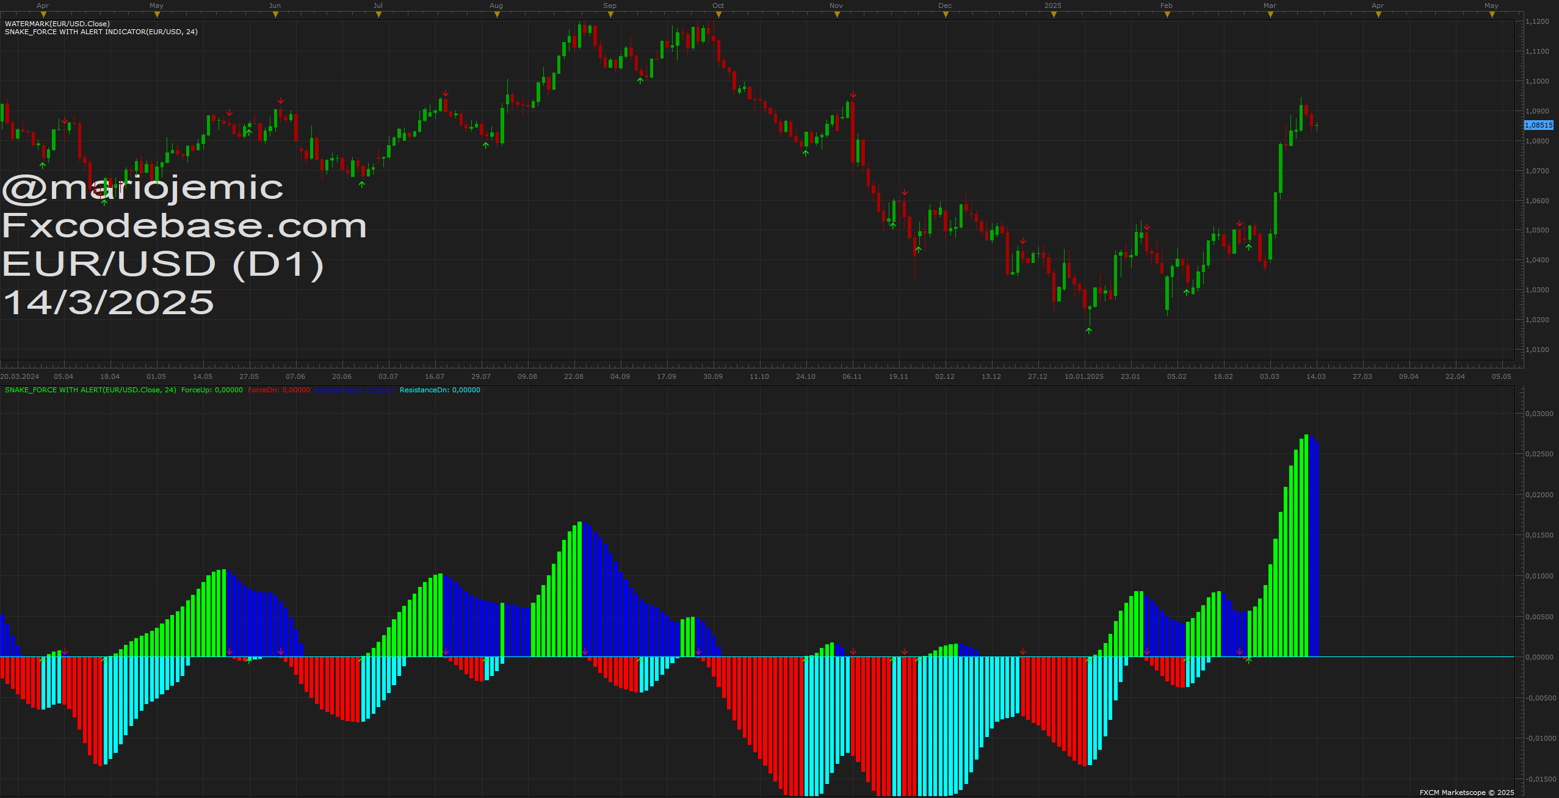Click the 05.02 date on the time axis
Viewport: 1559px width, 798px height.
click(1177, 376)
